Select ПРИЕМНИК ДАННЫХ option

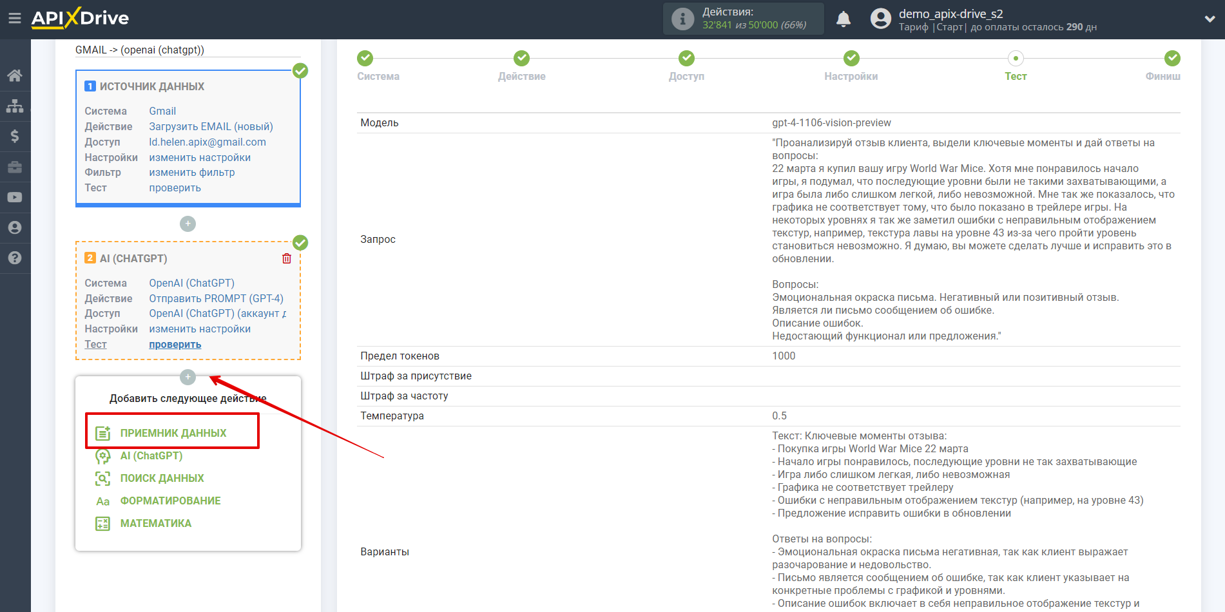pyautogui.click(x=173, y=433)
